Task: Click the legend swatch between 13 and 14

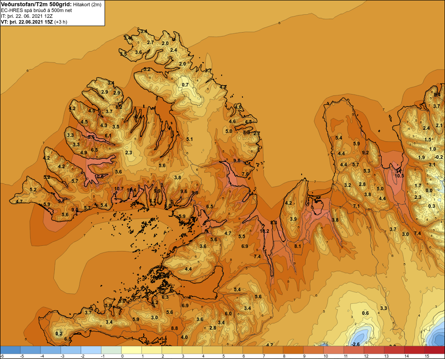Action: pyautogui.click(x=394, y=350)
